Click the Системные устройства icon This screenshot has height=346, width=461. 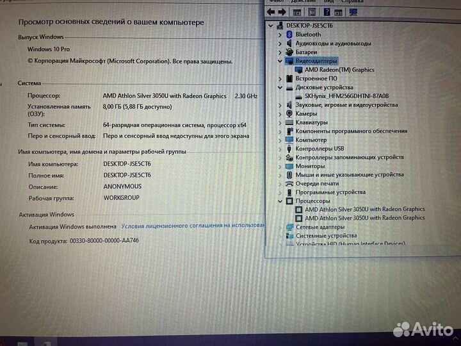coord(290,236)
